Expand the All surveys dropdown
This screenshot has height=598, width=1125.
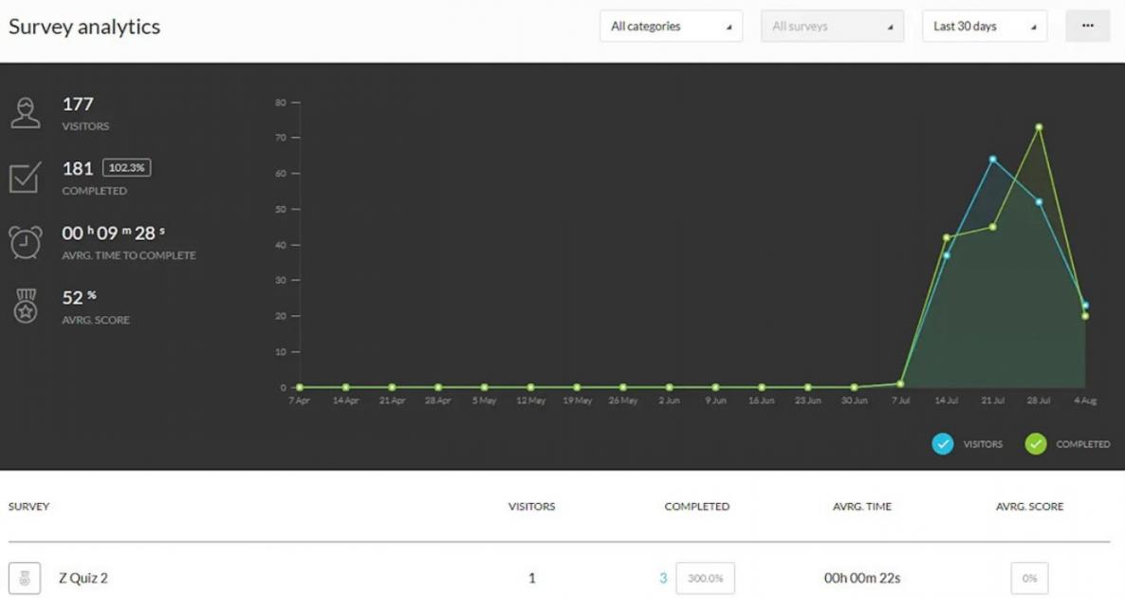(x=832, y=27)
